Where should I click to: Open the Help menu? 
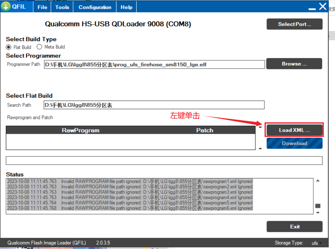coord(126,7)
